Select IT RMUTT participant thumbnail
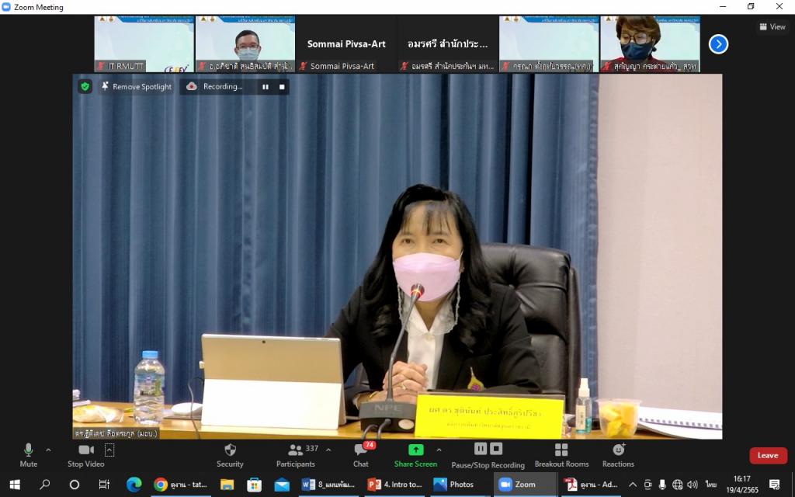Viewport: 795px width, 497px height. click(x=144, y=44)
